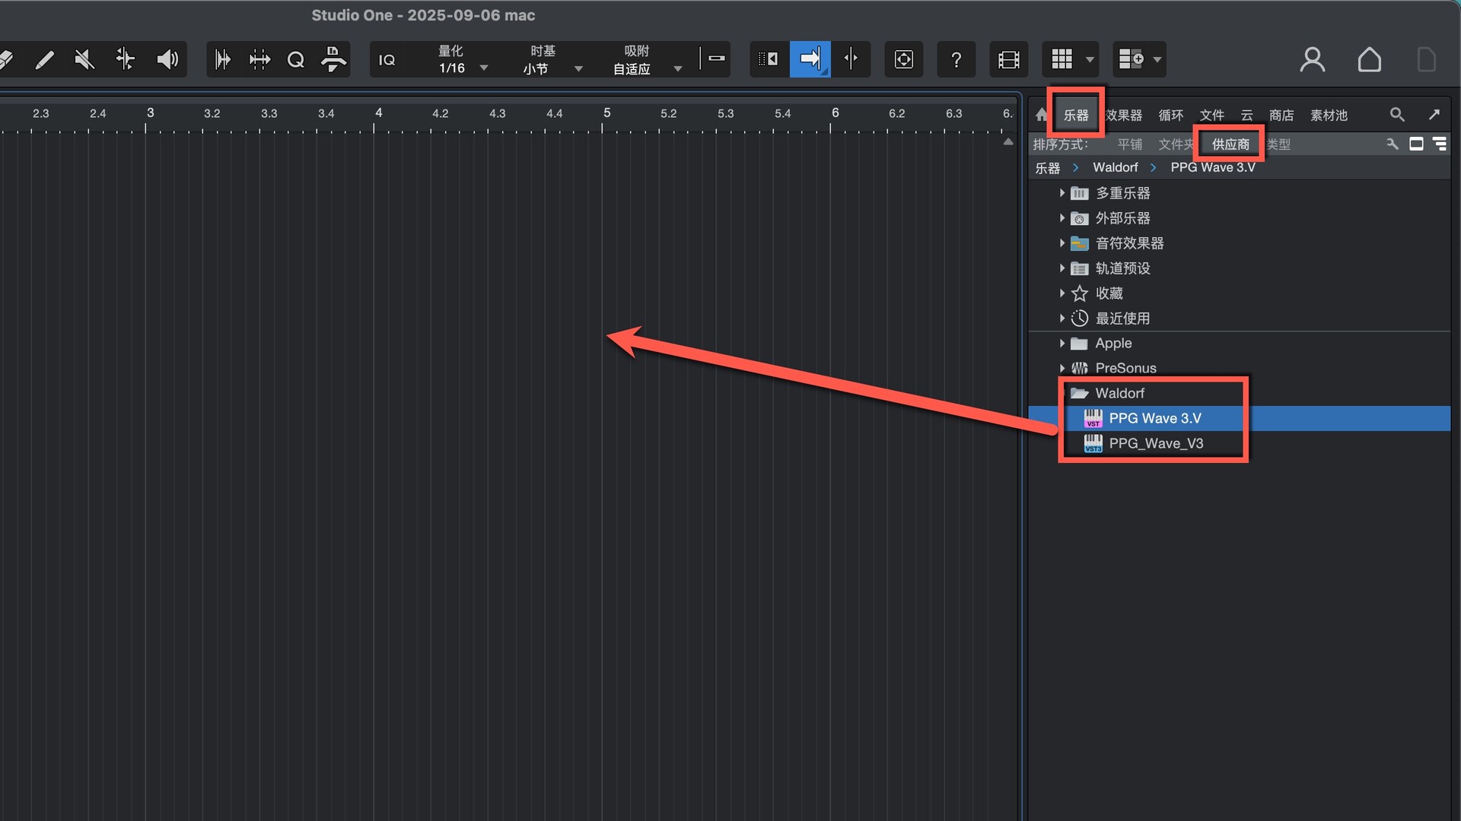Toggle the highlighted autoscroll arrow button
Viewport: 1461px width, 821px height.
[x=810, y=59]
